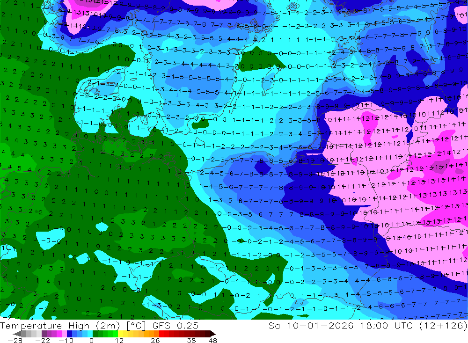Click the dark maroon right arrow tip of color scale
The image size is (468, 343).
coord(213,334)
